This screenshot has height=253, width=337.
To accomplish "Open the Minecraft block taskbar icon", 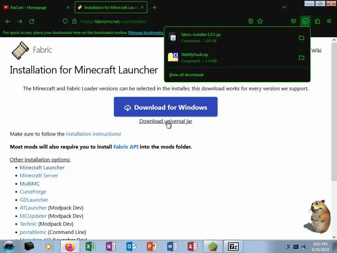I will 213,246.
